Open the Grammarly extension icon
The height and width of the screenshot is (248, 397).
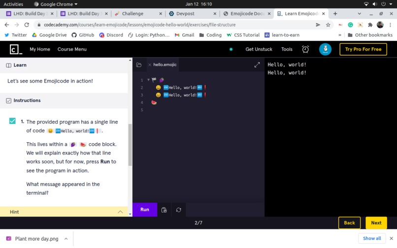point(350,25)
